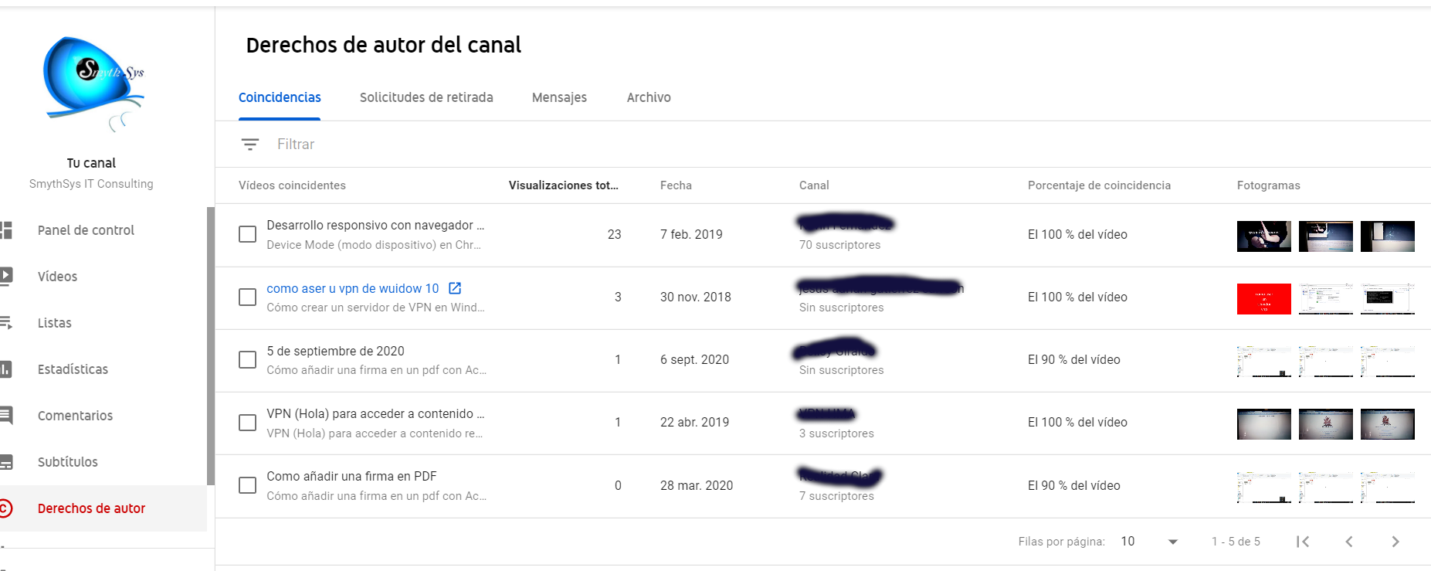Open external link icon beside vpn video title
This screenshot has width=1431, height=571.
(455, 288)
